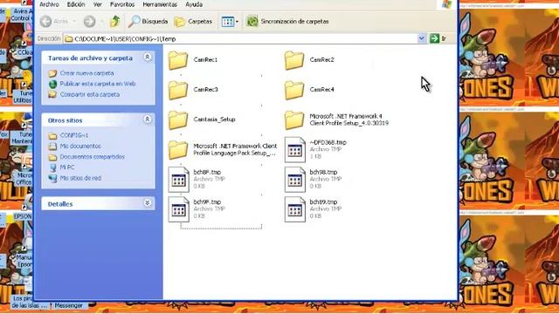Select the bch89.tmp file icon

pos(295,209)
